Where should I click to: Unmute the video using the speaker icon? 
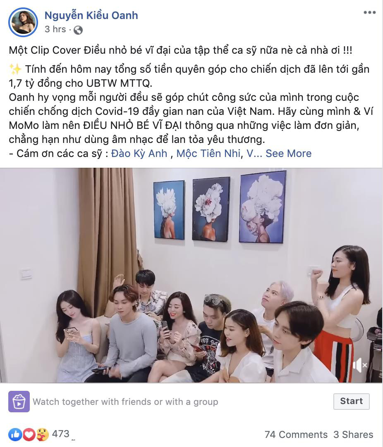point(359,365)
